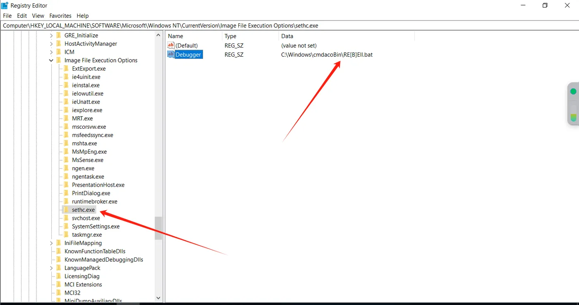Select the LicensingDiag key

click(x=82, y=276)
